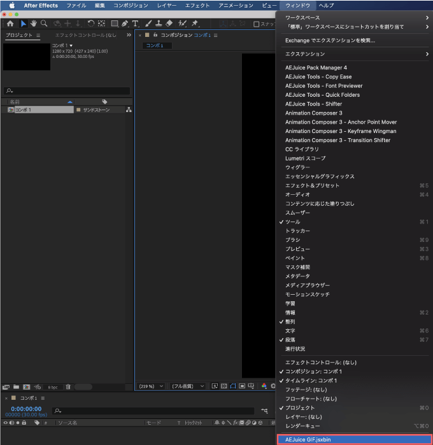
Task: Create a new folder in Project panel
Action: (16, 387)
